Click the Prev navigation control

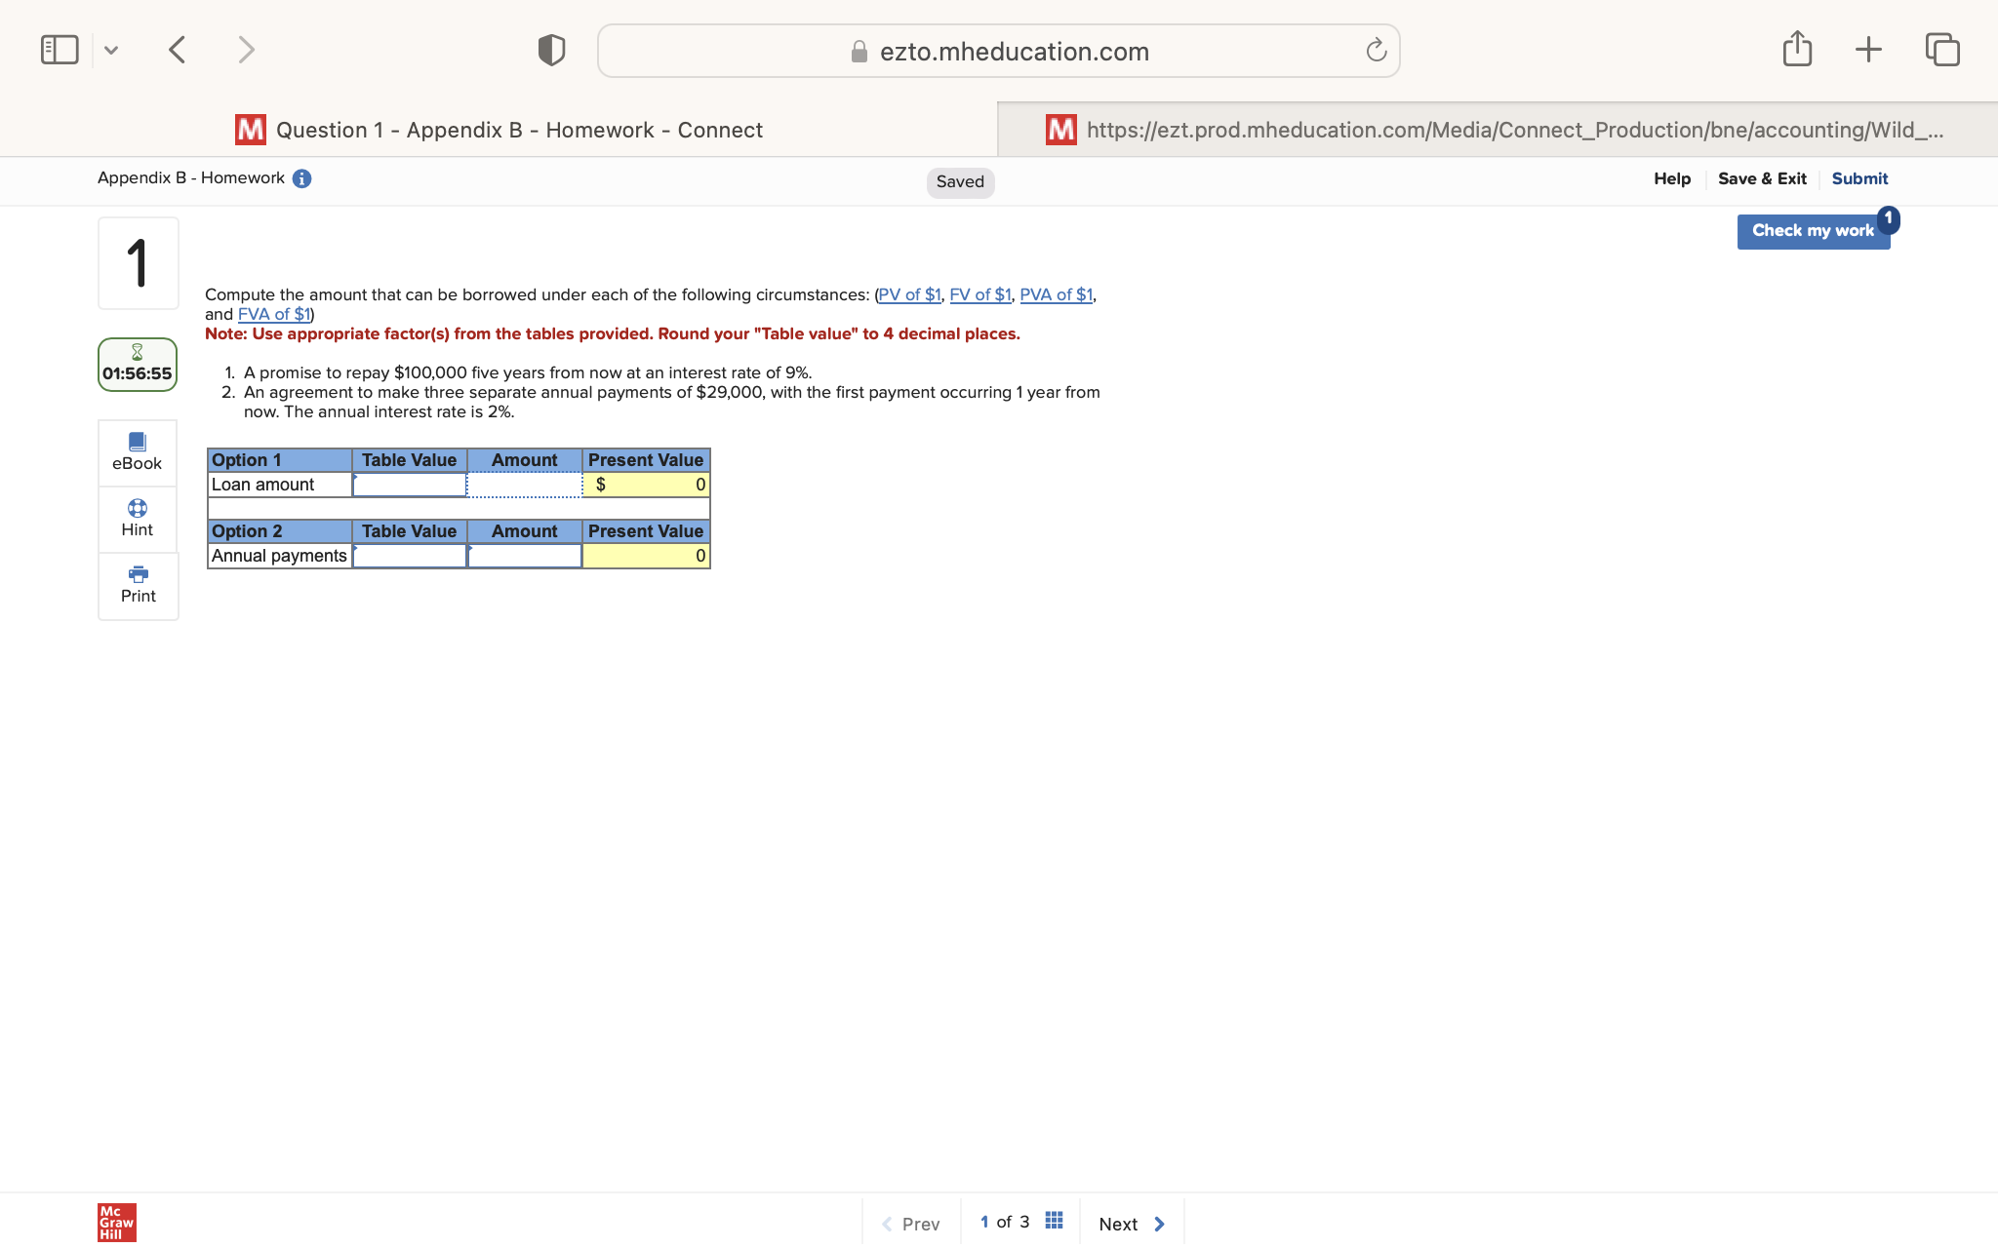911,1224
